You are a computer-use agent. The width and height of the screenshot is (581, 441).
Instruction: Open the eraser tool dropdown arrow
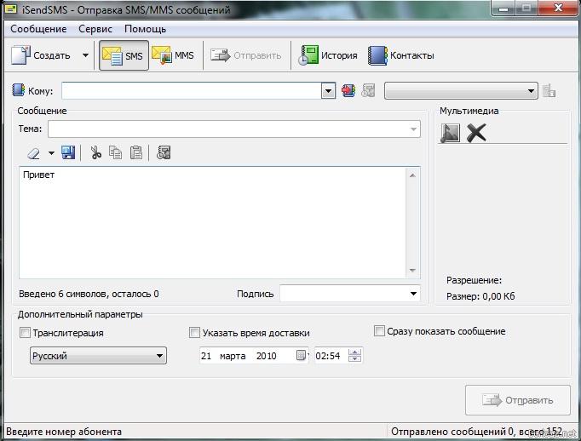[x=51, y=152]
